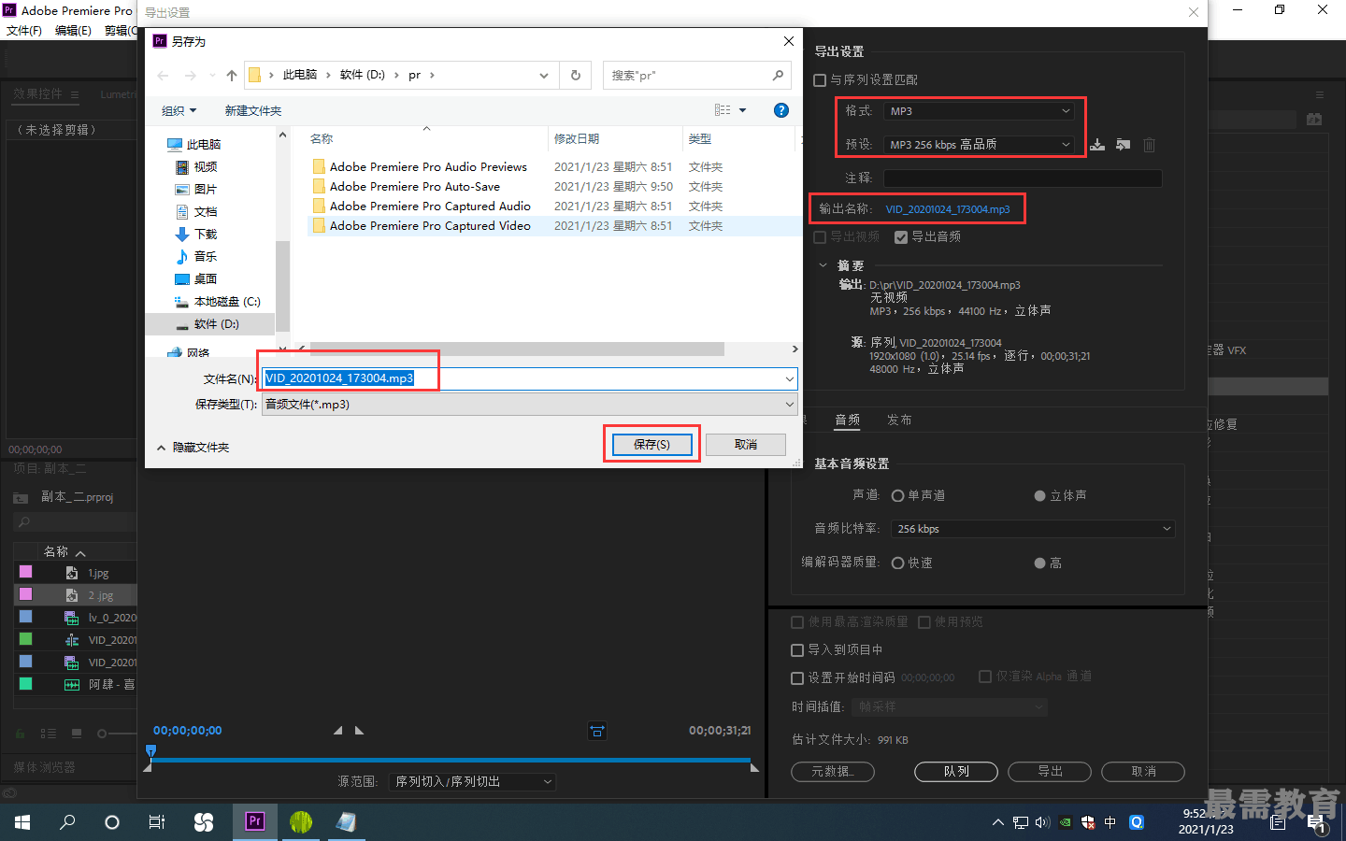Screen dimensions: 1346x841
Task: Select Downloads (下载) in navigation tree
Action: (x=206, y=234)
